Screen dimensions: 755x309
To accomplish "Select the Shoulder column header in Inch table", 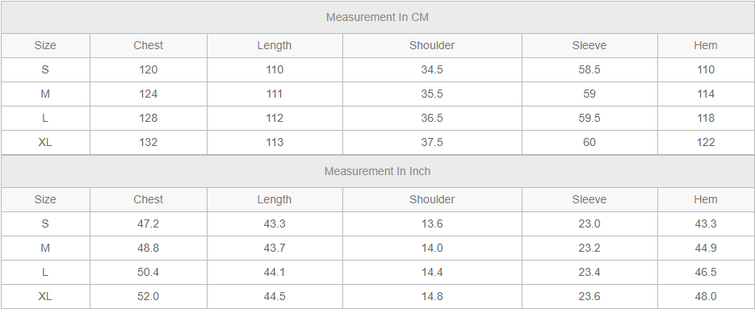I will click(432, 200).
